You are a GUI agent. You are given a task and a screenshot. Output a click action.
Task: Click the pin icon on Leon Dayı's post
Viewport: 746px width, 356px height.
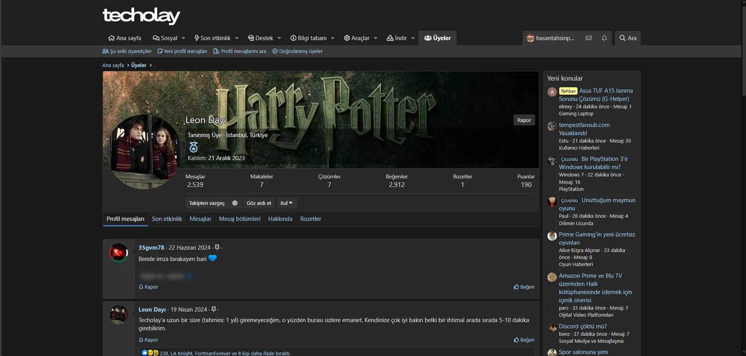coord(214,309)
